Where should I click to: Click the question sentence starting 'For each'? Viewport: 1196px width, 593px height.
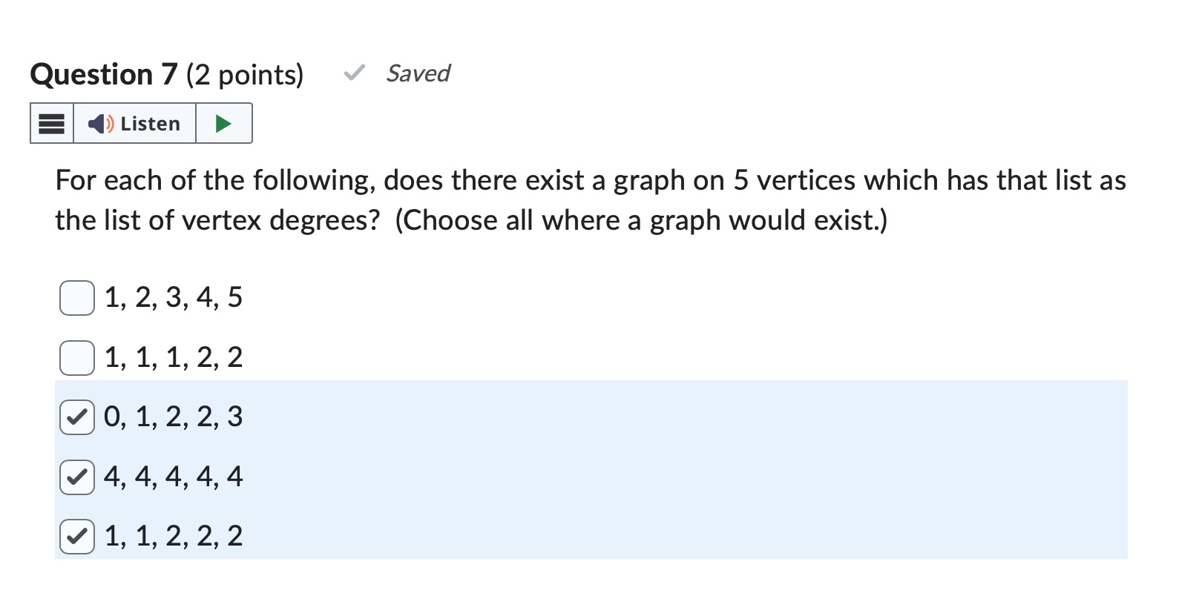point(591,200)
